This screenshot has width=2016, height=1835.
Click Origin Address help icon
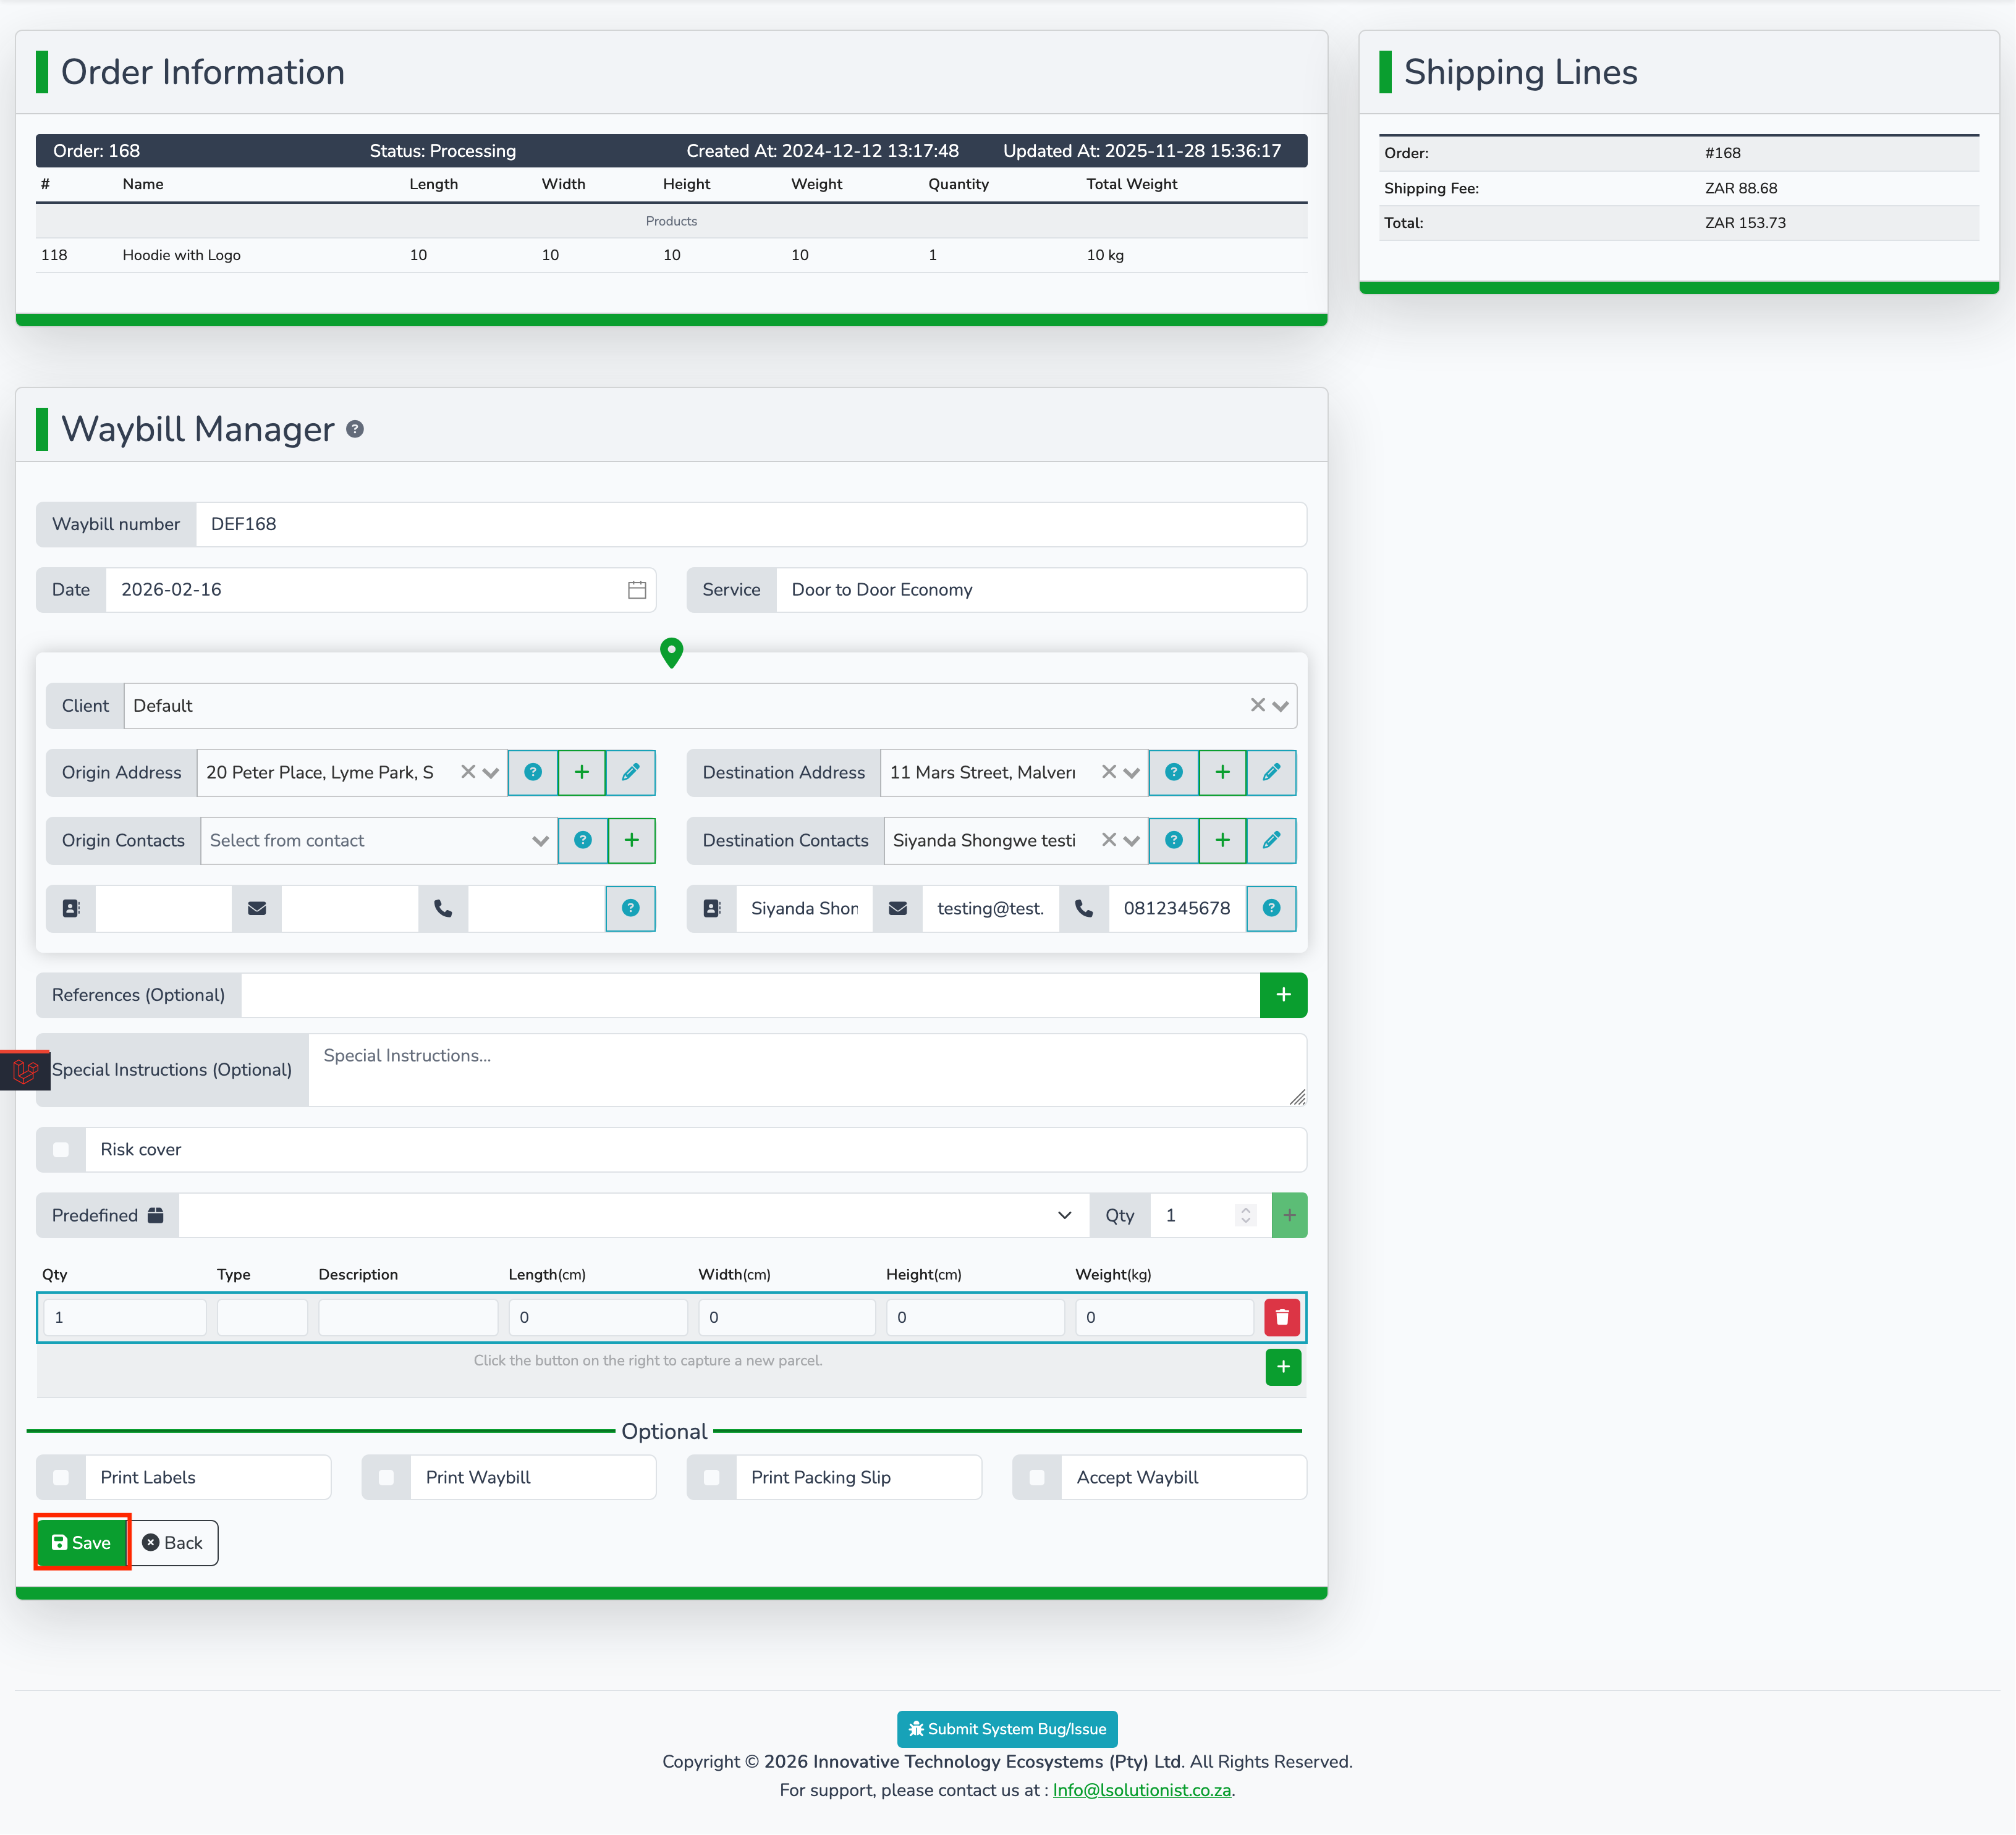click(x=533, y=772)
